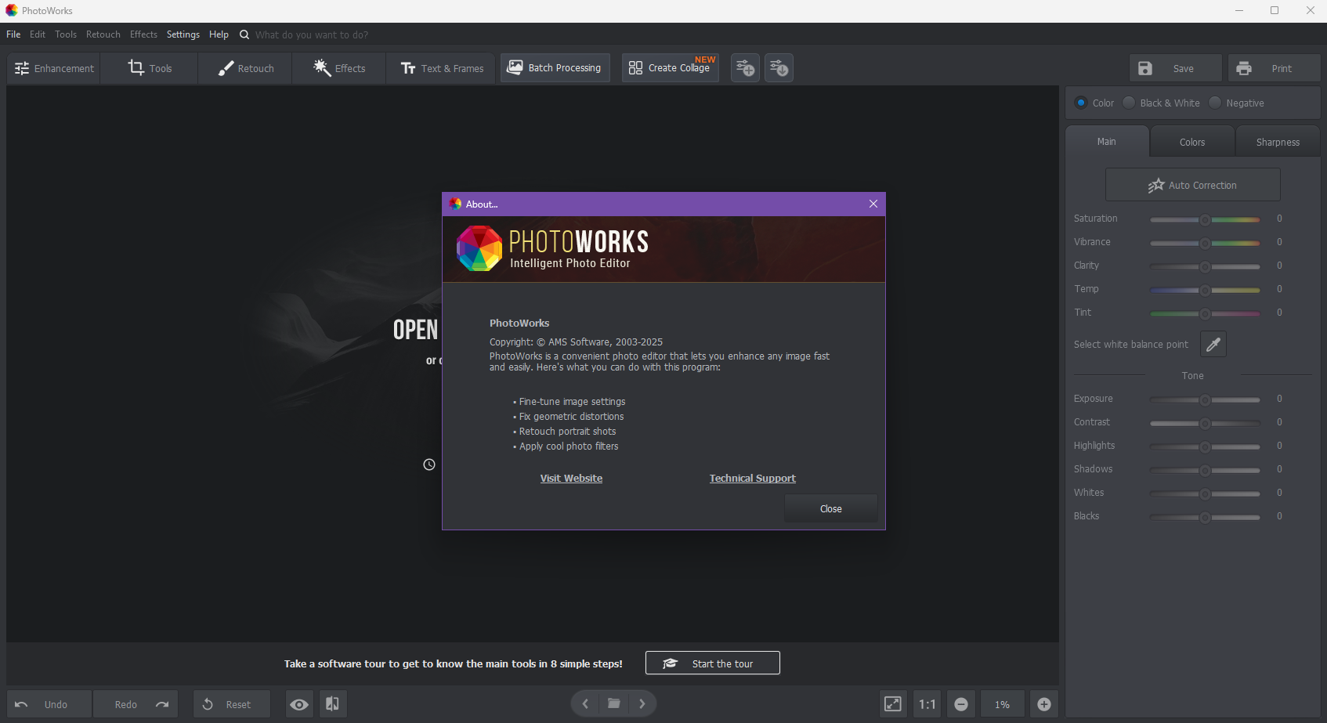Open the Edit menu

pyautogui.click(x=38, y=34)
